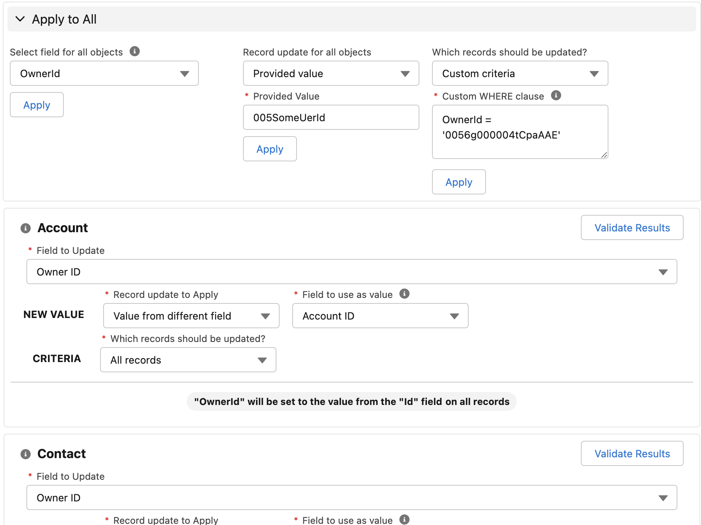Open the Value from different field dropdown

point(191,316)
